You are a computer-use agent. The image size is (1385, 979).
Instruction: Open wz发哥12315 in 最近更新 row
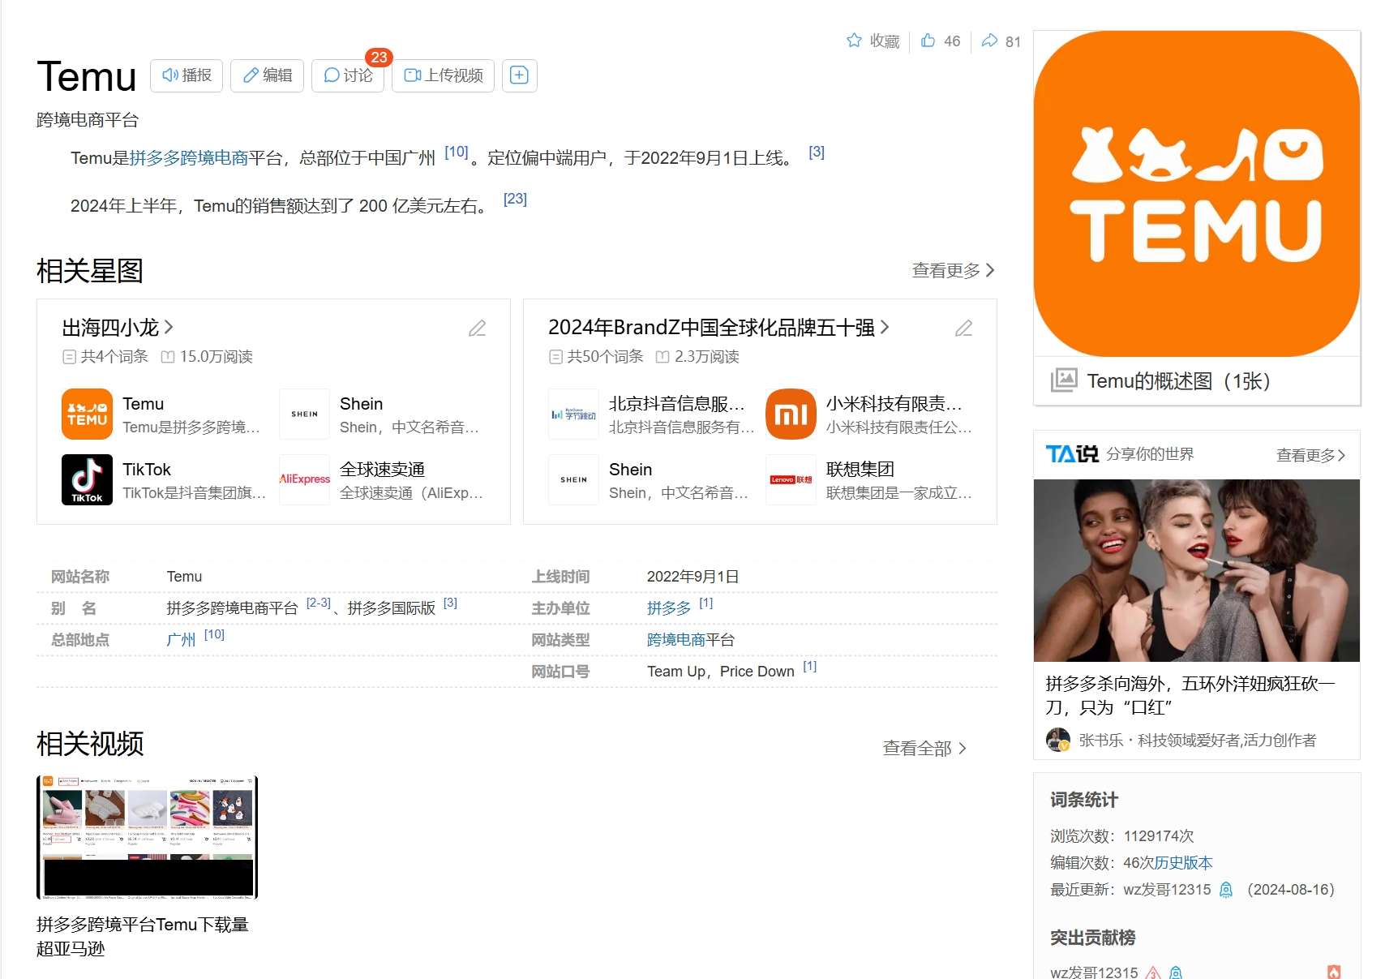tap(1167, 890)
